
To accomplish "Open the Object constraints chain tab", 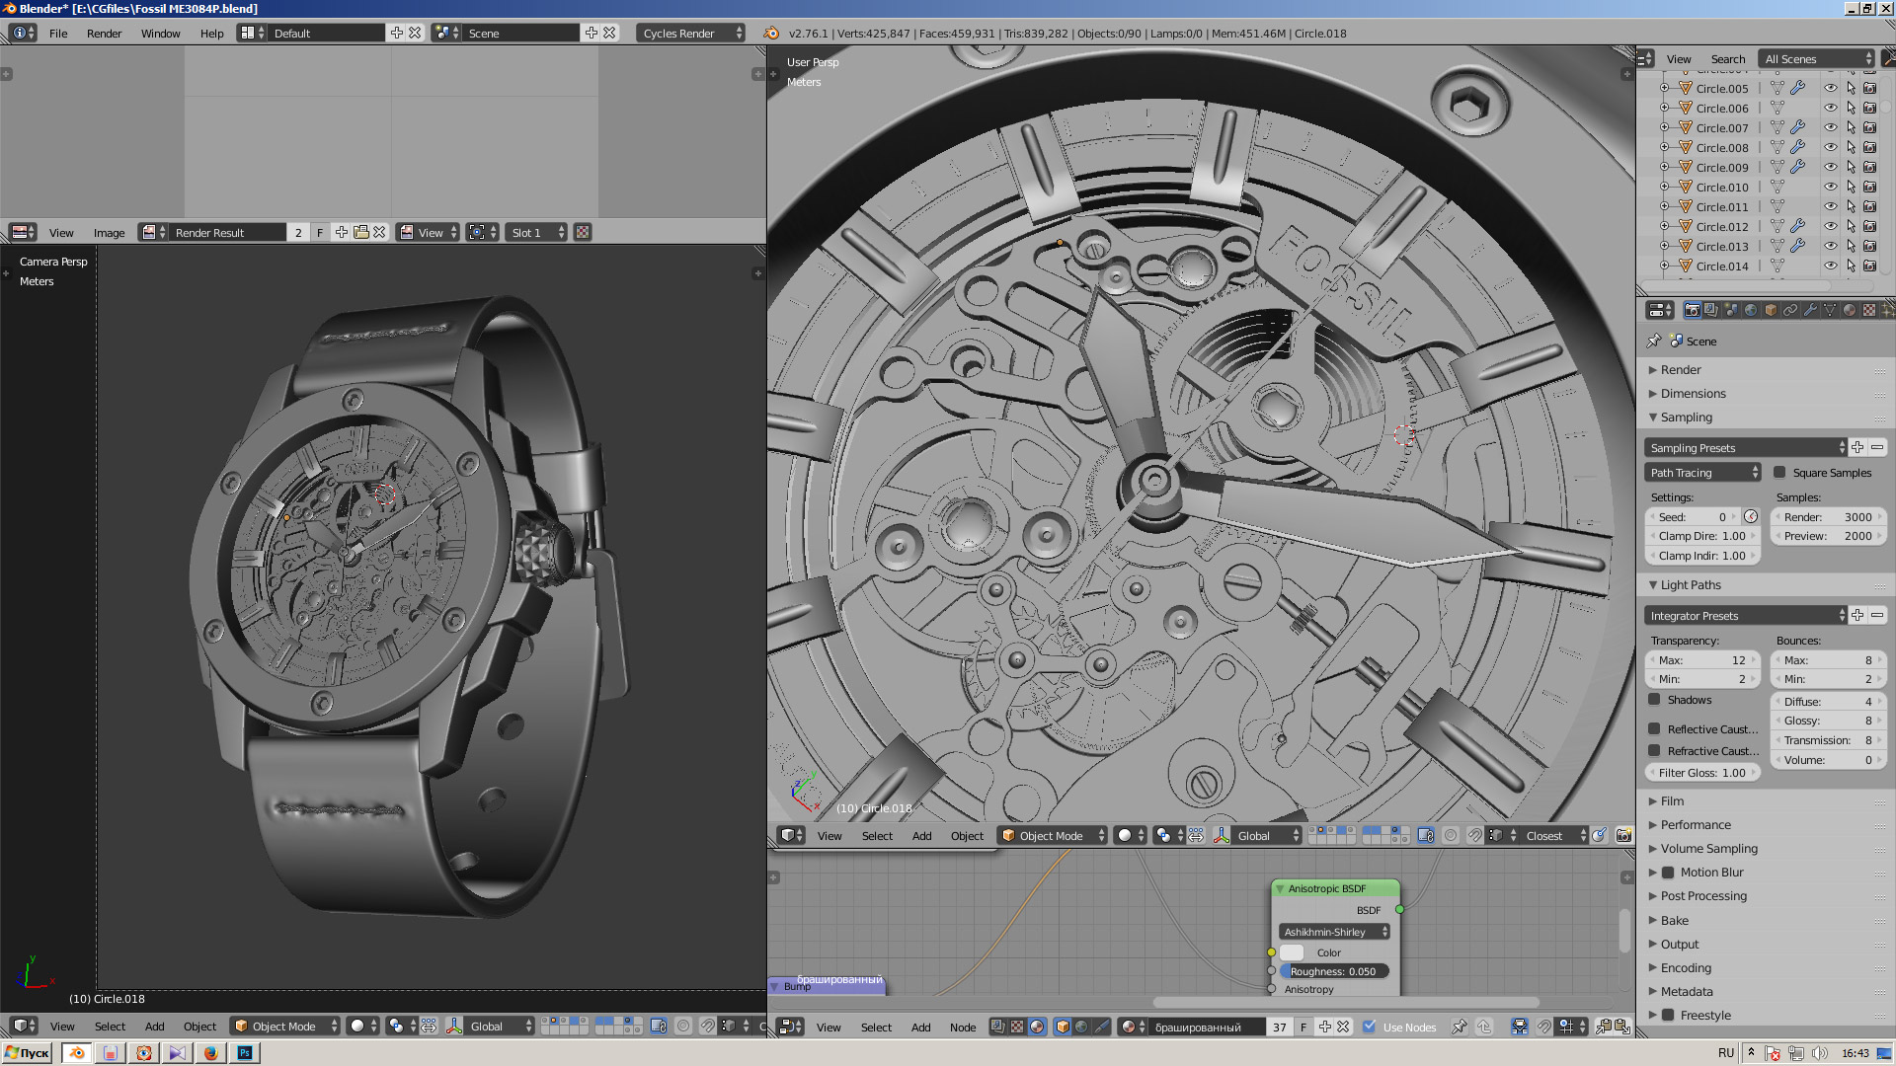I will coord(1790,310).
